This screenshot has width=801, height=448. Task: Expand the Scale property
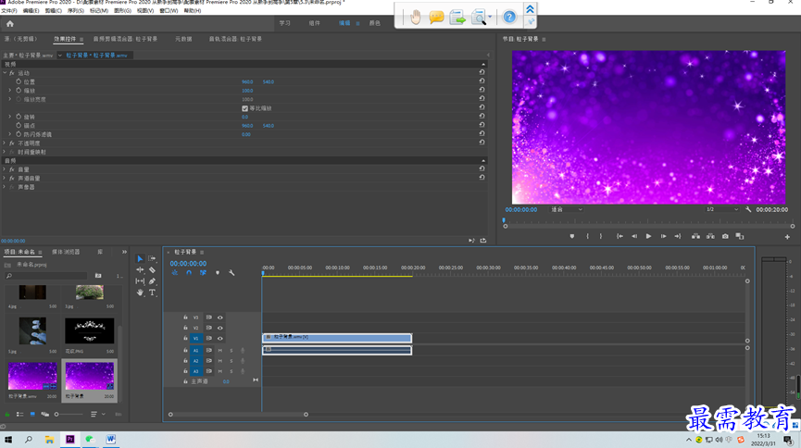(x=9, y=91)
